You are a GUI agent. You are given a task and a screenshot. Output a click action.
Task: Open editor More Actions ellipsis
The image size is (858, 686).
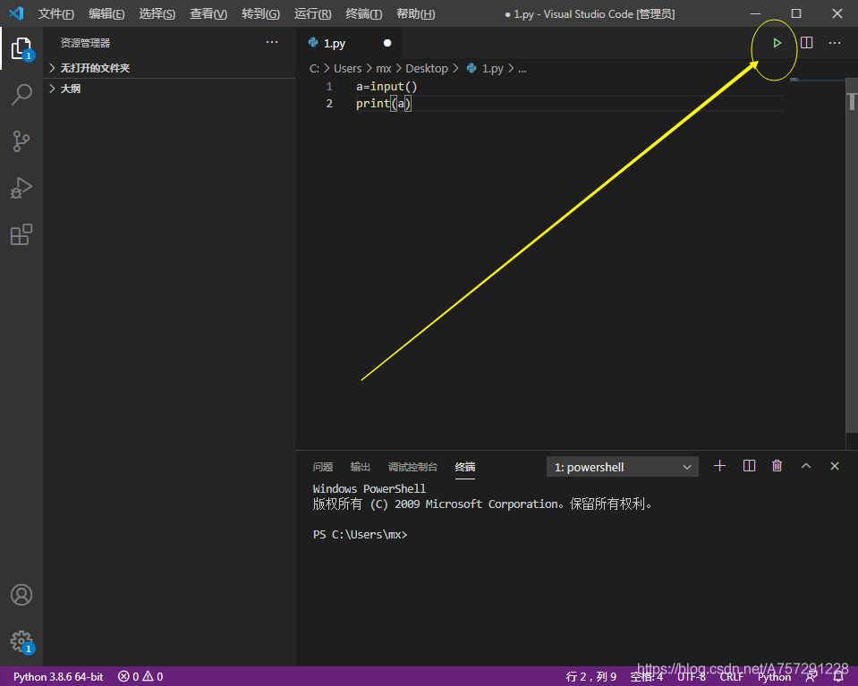(x=835, y=43)
